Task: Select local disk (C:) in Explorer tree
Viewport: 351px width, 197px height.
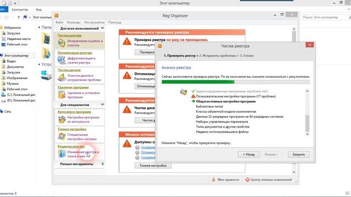Action: coord(21,95)
